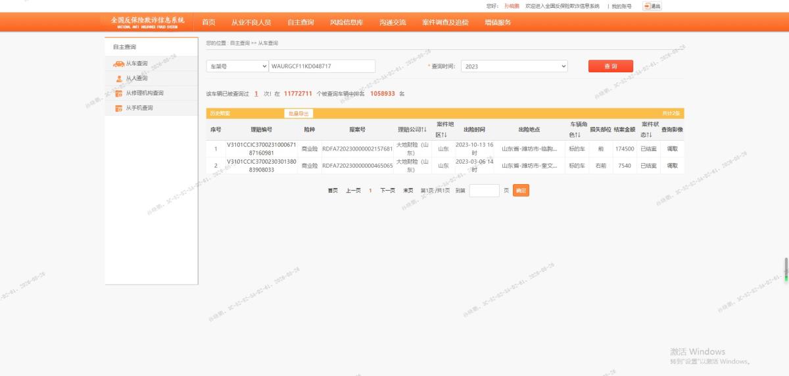Open the 查询时间 year dropdown showing 2023
This screenshot has width=789, height=376.
coord(514,66)
